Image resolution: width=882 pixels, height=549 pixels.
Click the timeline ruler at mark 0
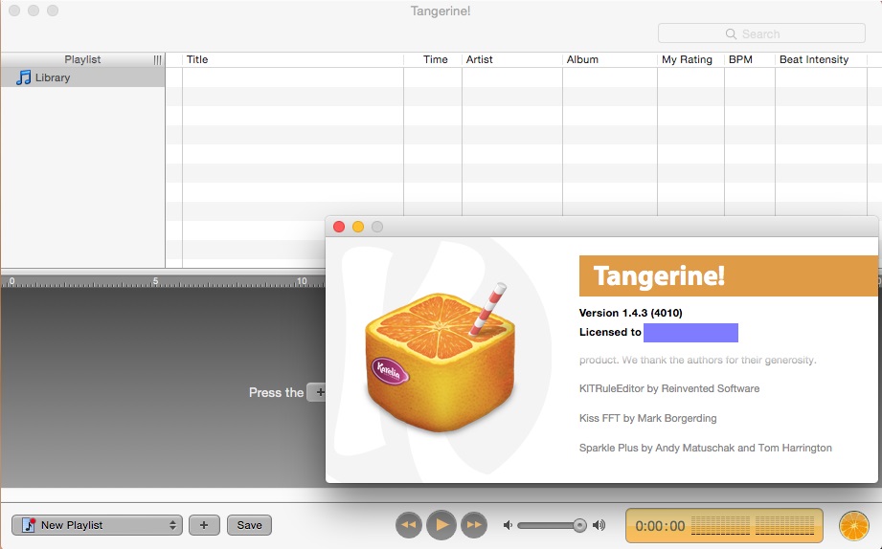tap(11, 282)
